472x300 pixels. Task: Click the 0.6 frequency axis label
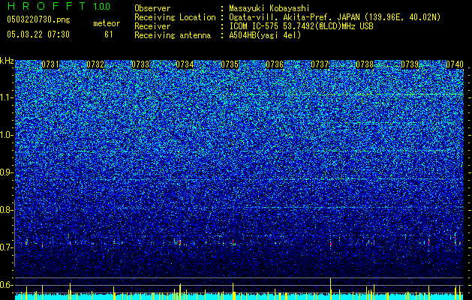(6, 285)
